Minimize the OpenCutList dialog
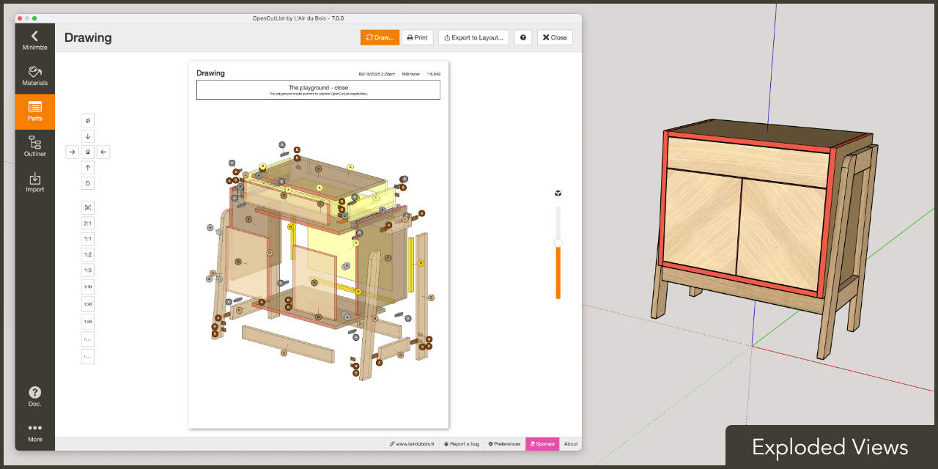The image size is (938, 469). tap(34, 40)
